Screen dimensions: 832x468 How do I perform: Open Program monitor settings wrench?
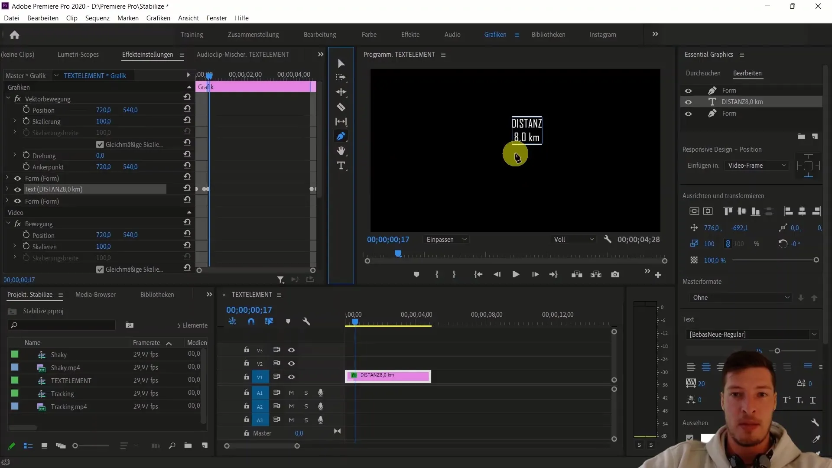coord(607,239)
